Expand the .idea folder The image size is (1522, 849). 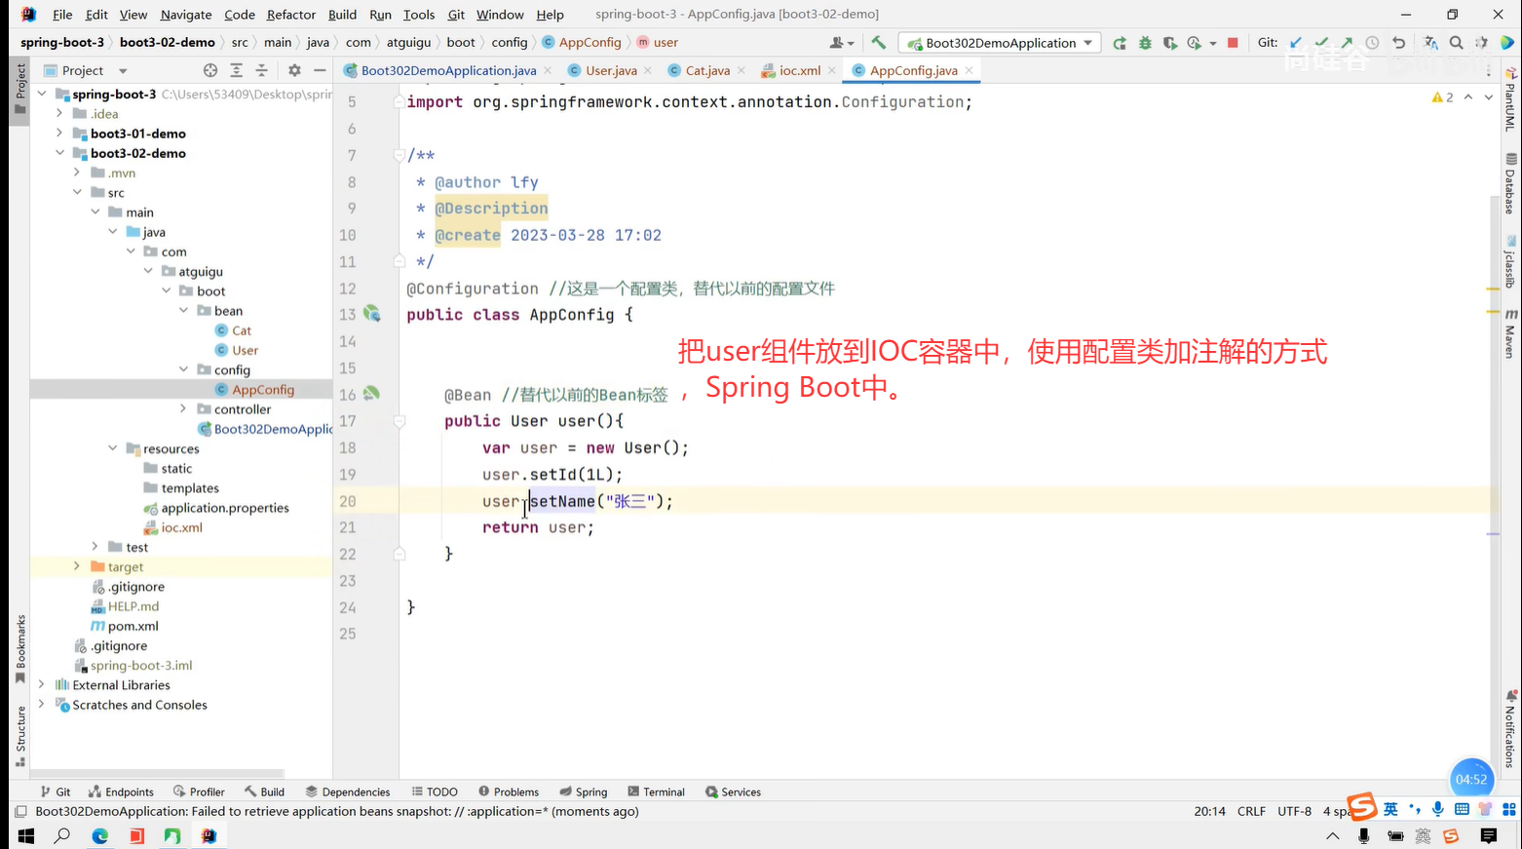coord(60,113)
